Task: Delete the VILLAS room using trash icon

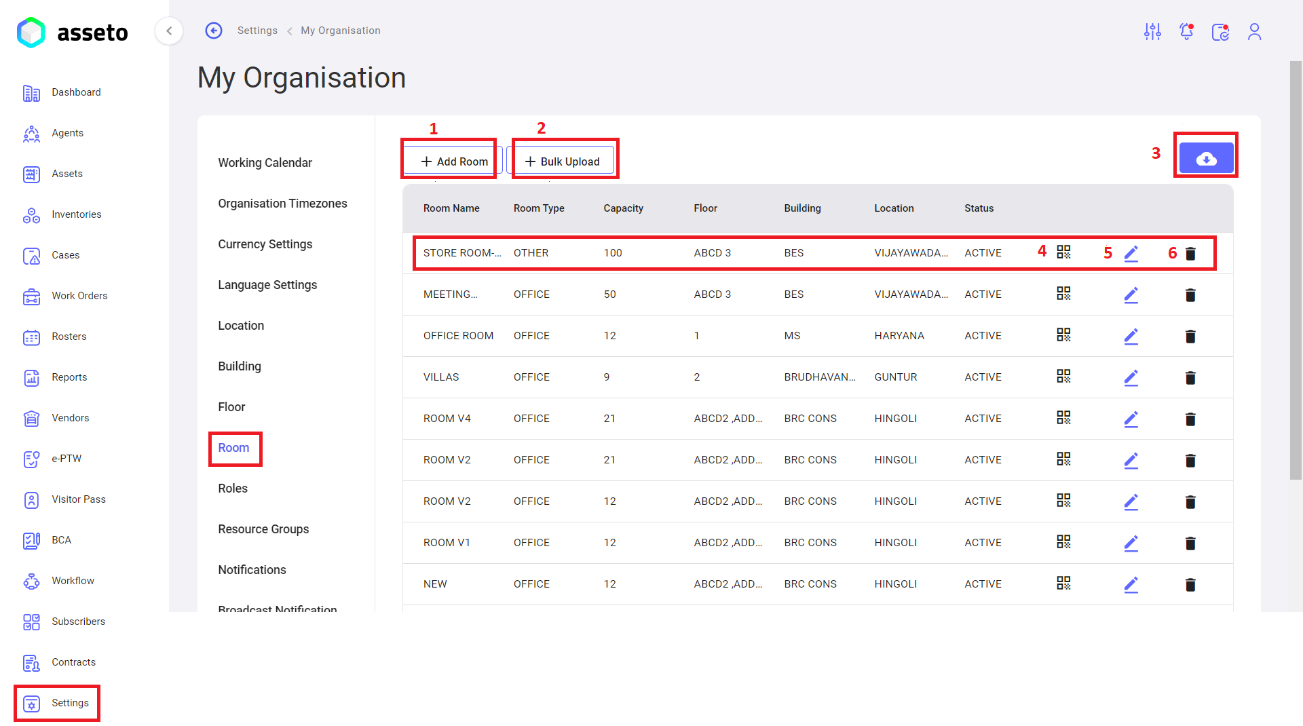Action: (1190, 377)
